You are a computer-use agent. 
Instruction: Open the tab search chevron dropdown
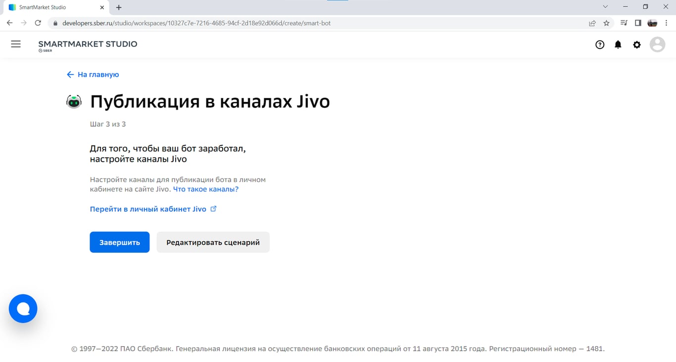coord(605,7)
